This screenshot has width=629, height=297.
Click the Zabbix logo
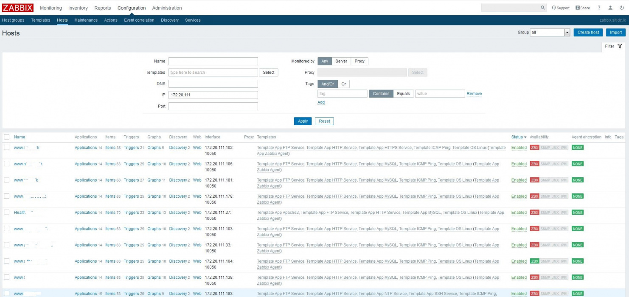(x=18, y=8)
